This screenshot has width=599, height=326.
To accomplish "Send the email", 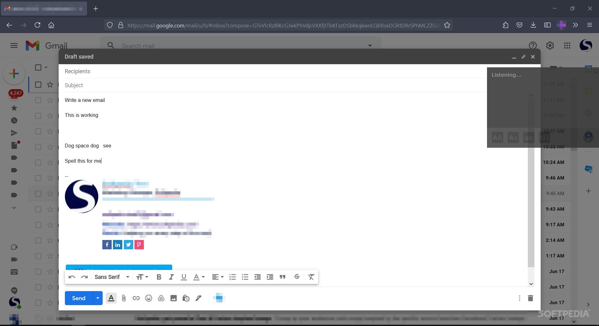I will (x=79, y=298).
